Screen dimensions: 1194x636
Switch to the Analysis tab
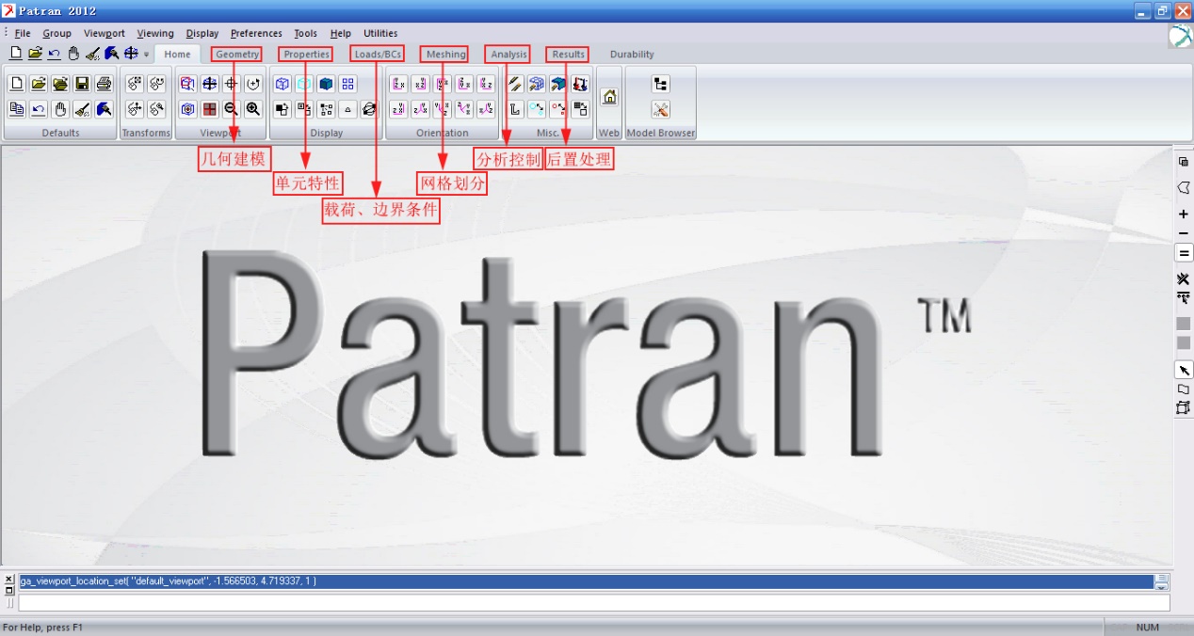[x=508, y=55]
